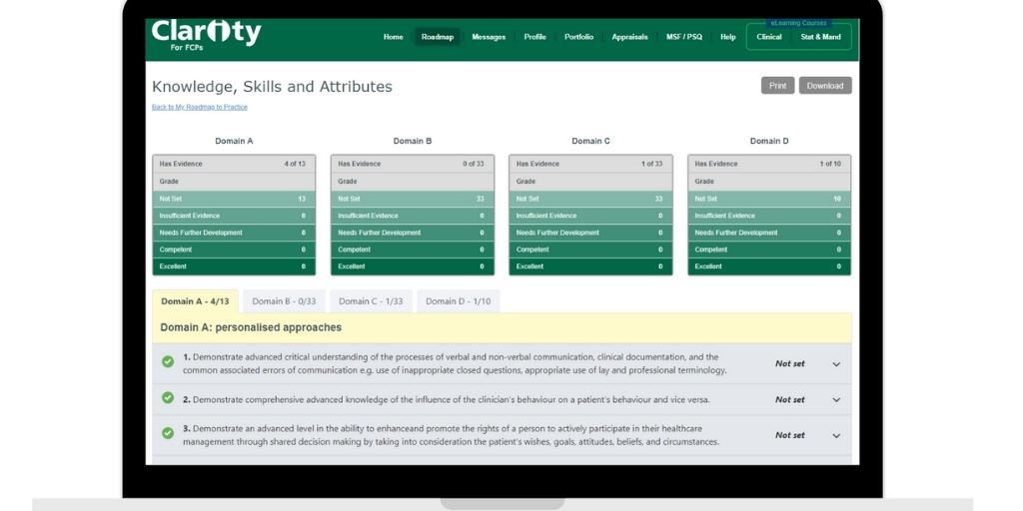1023x511 pixels.
Task: Open the Clinical eLearning courses
Action: click(769, 37)
